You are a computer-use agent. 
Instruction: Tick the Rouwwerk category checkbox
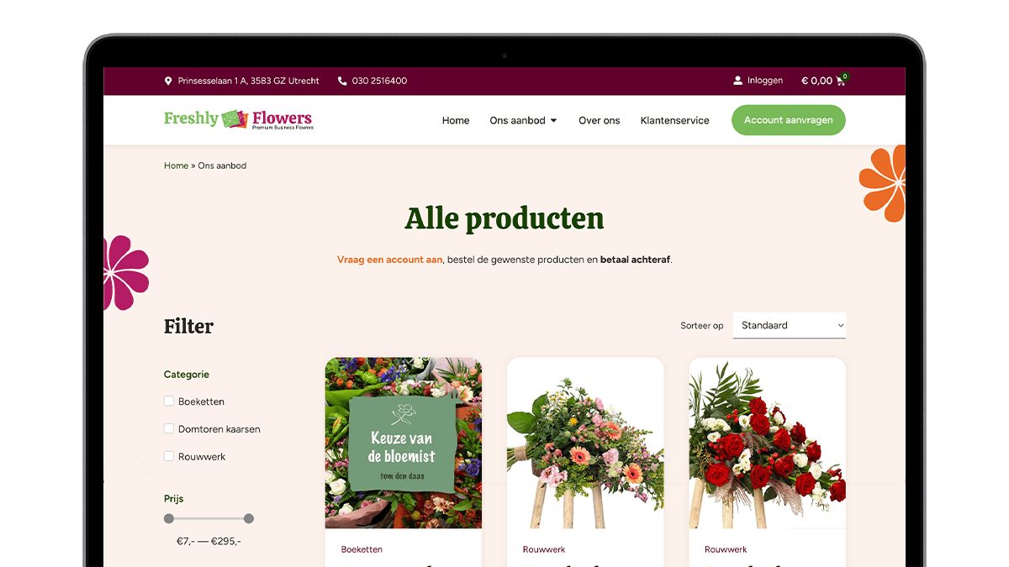169,456
